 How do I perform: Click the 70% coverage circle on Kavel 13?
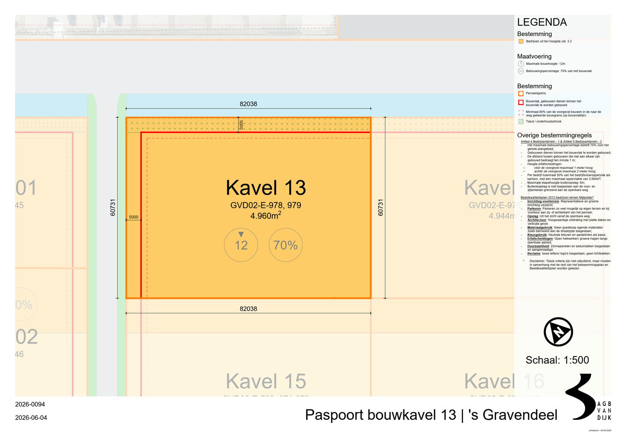pos(286,245)
